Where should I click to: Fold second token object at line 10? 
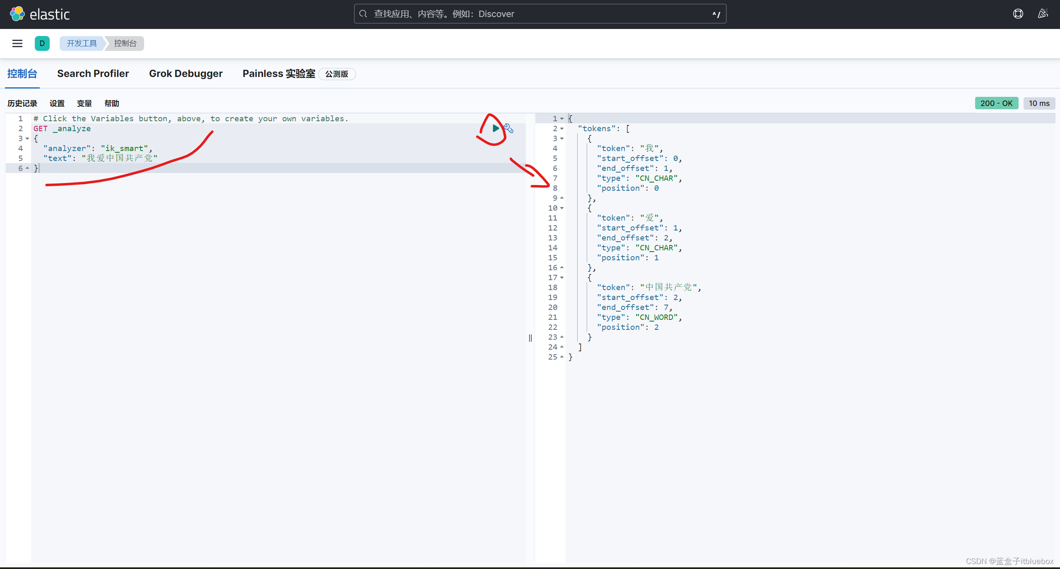pos(562,208)
